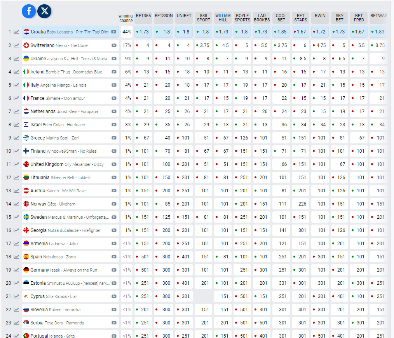Click the BET FRED column header

click(359, 17)
